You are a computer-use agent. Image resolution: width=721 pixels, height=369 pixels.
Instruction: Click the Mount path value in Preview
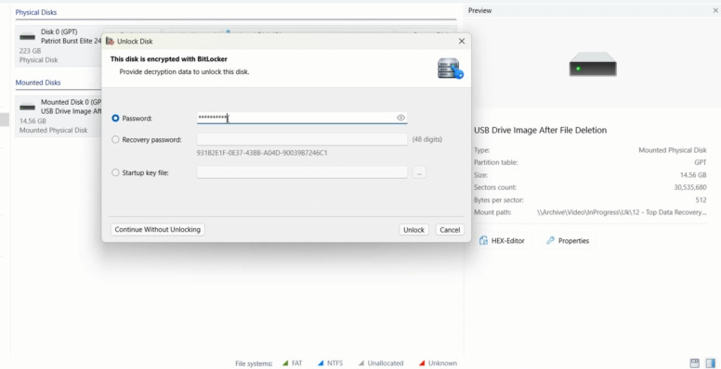pos(622,212)
